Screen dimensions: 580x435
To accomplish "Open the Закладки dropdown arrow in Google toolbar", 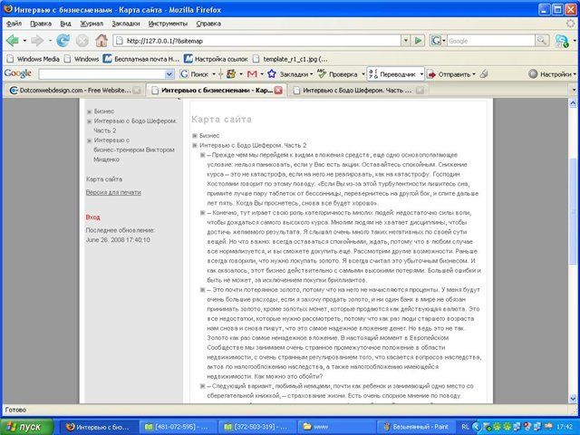I will point(312,74).
